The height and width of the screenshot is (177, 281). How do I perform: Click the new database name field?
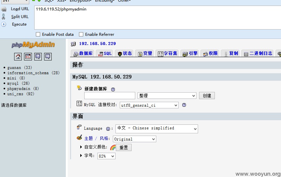tap(110, 96)
